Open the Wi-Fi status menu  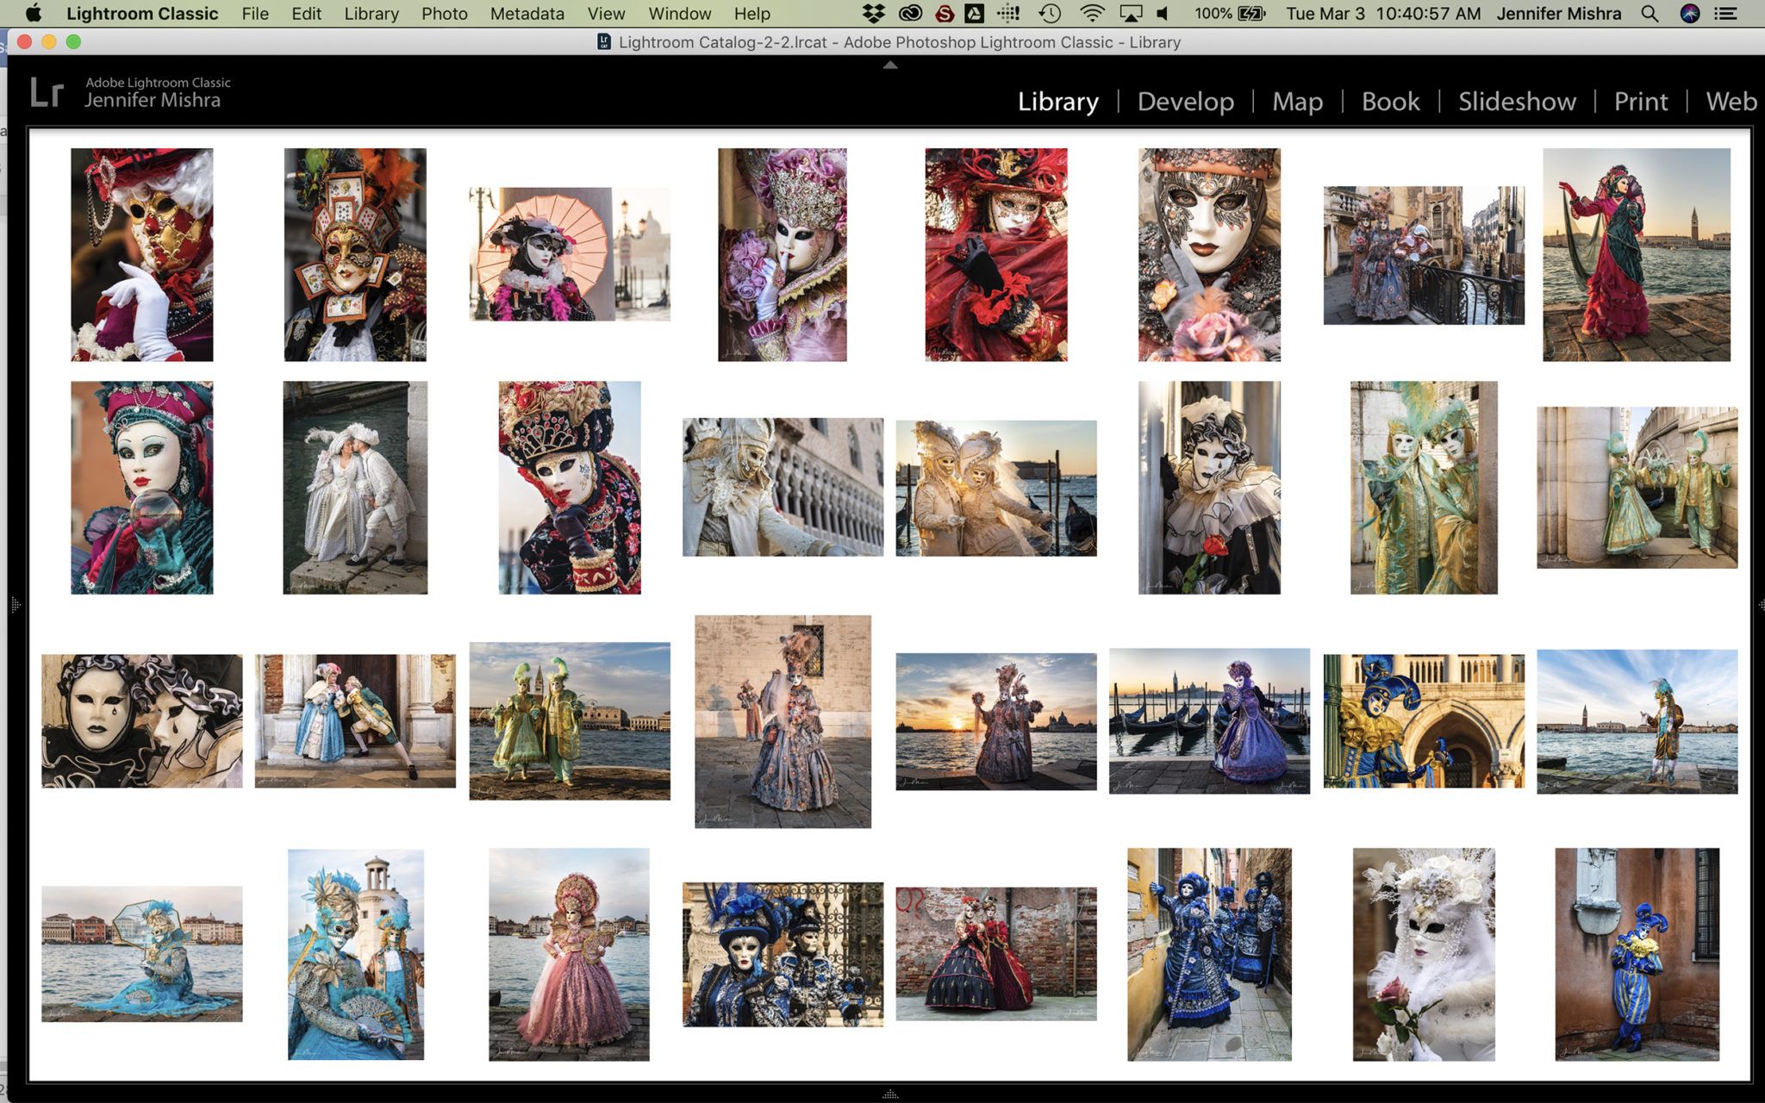coord(1092,13)
